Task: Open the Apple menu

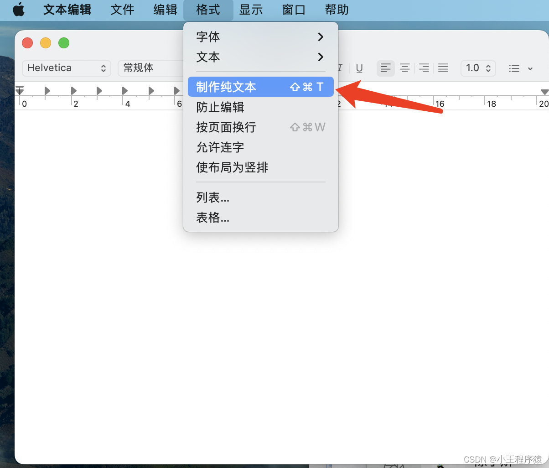Action: pos(19,10)
